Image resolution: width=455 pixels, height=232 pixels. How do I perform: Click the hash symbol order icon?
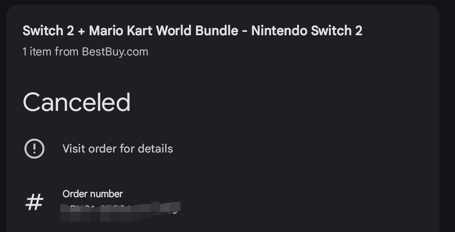34,202
